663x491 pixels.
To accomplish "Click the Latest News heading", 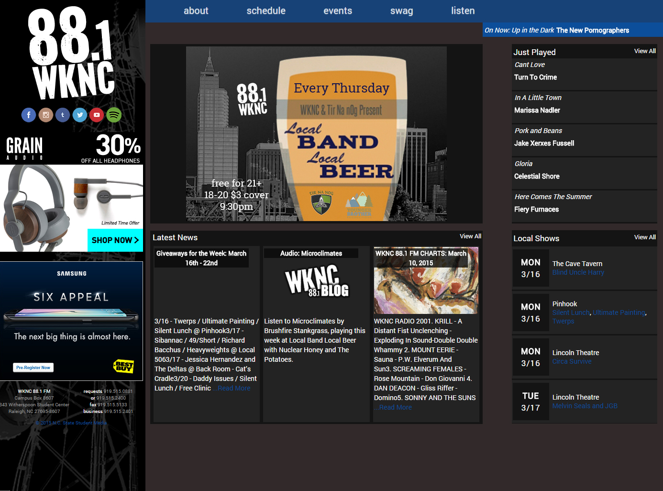I will (x=175, y=237).
